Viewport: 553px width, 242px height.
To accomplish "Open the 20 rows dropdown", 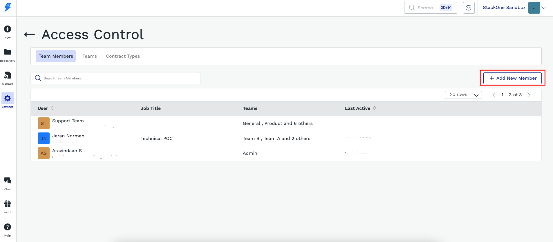I will click(x=463, y=95).
